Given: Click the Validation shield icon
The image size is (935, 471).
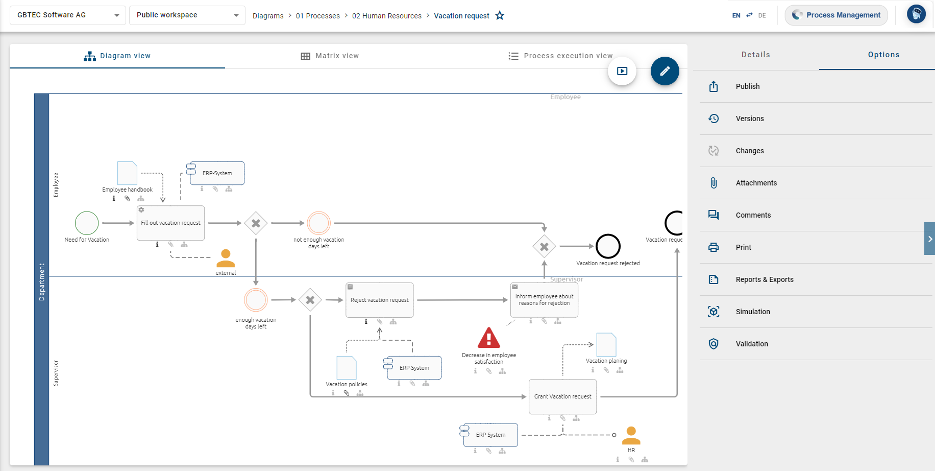Looking at the screenshot, I should [713, 344].
